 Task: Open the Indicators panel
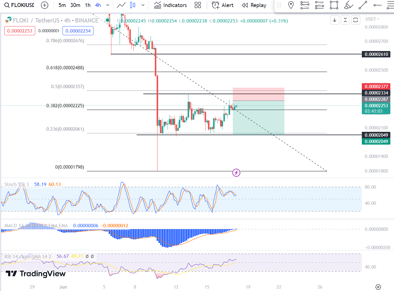click(170, 5)
